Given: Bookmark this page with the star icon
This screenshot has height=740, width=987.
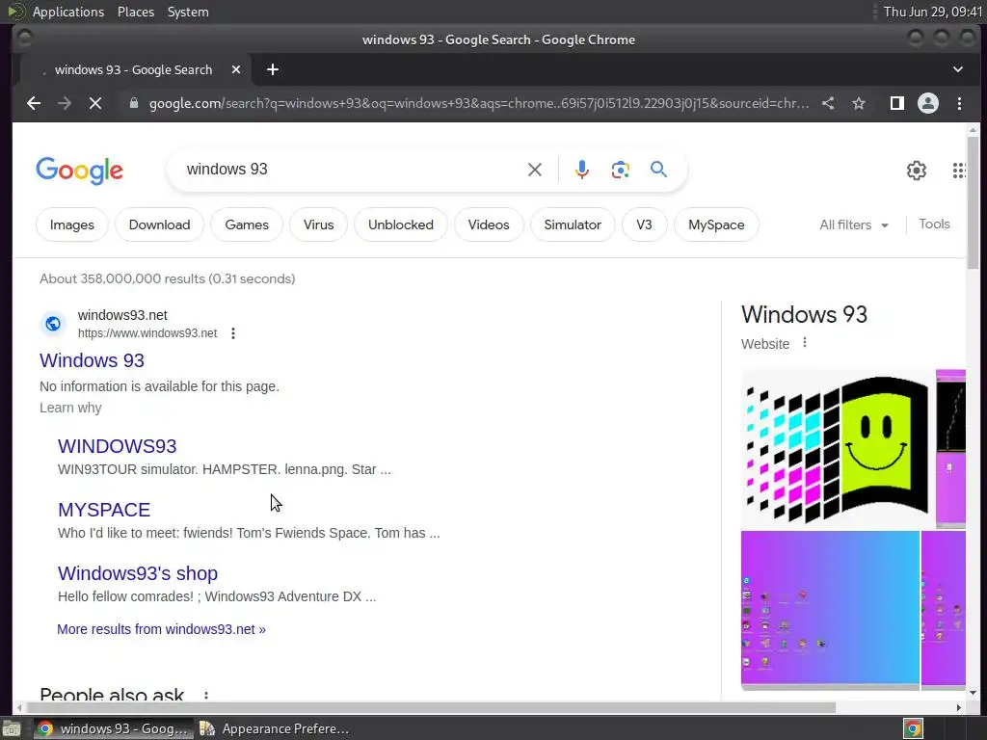Looking at the screenshot, I should 859,103.
